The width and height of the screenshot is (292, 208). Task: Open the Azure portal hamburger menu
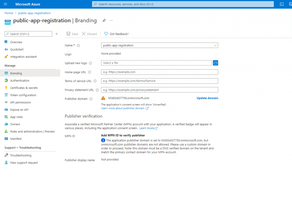(x=5, y=4)
